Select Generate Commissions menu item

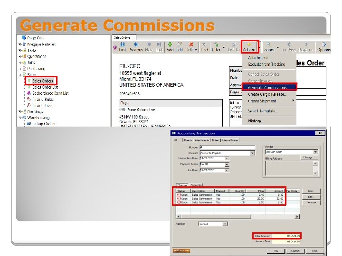pyautogui.click(x=269, y=87)
